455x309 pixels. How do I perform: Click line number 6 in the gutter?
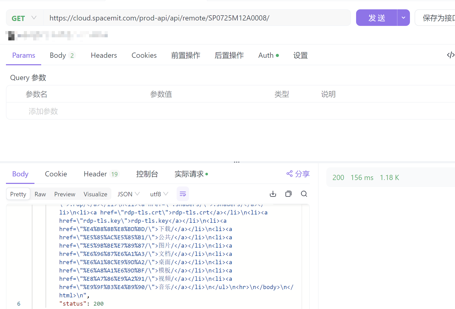click(x=19, y=304)
